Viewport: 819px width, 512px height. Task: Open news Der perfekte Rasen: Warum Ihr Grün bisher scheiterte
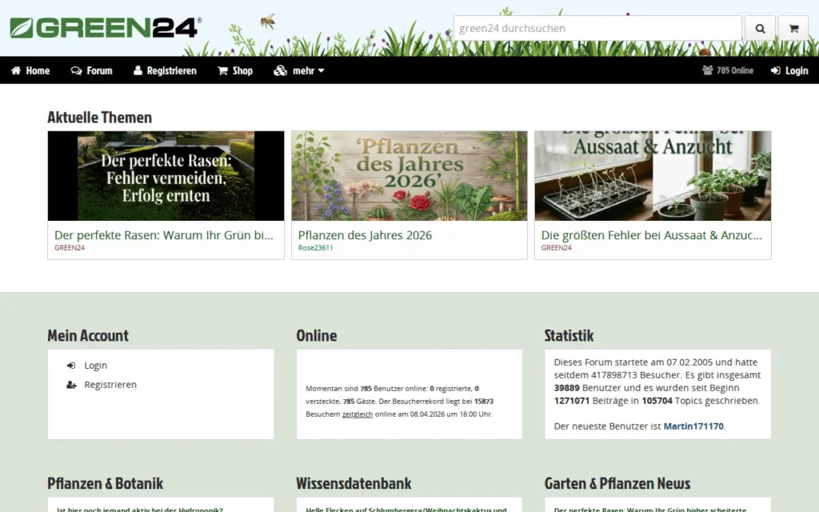coord(650,510)
